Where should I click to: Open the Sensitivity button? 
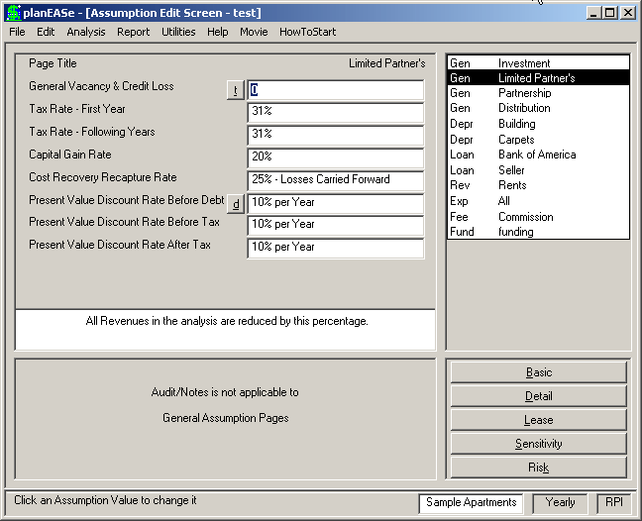(x=538, y=444)
